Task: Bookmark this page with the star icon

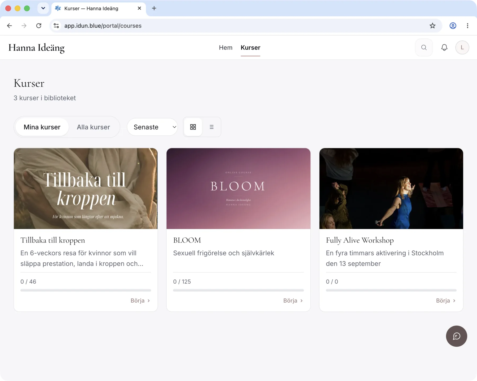Action: click(432, 26)
